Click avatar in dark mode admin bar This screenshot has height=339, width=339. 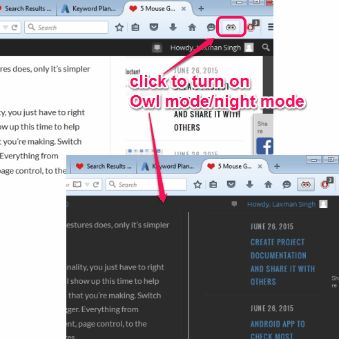323,204
